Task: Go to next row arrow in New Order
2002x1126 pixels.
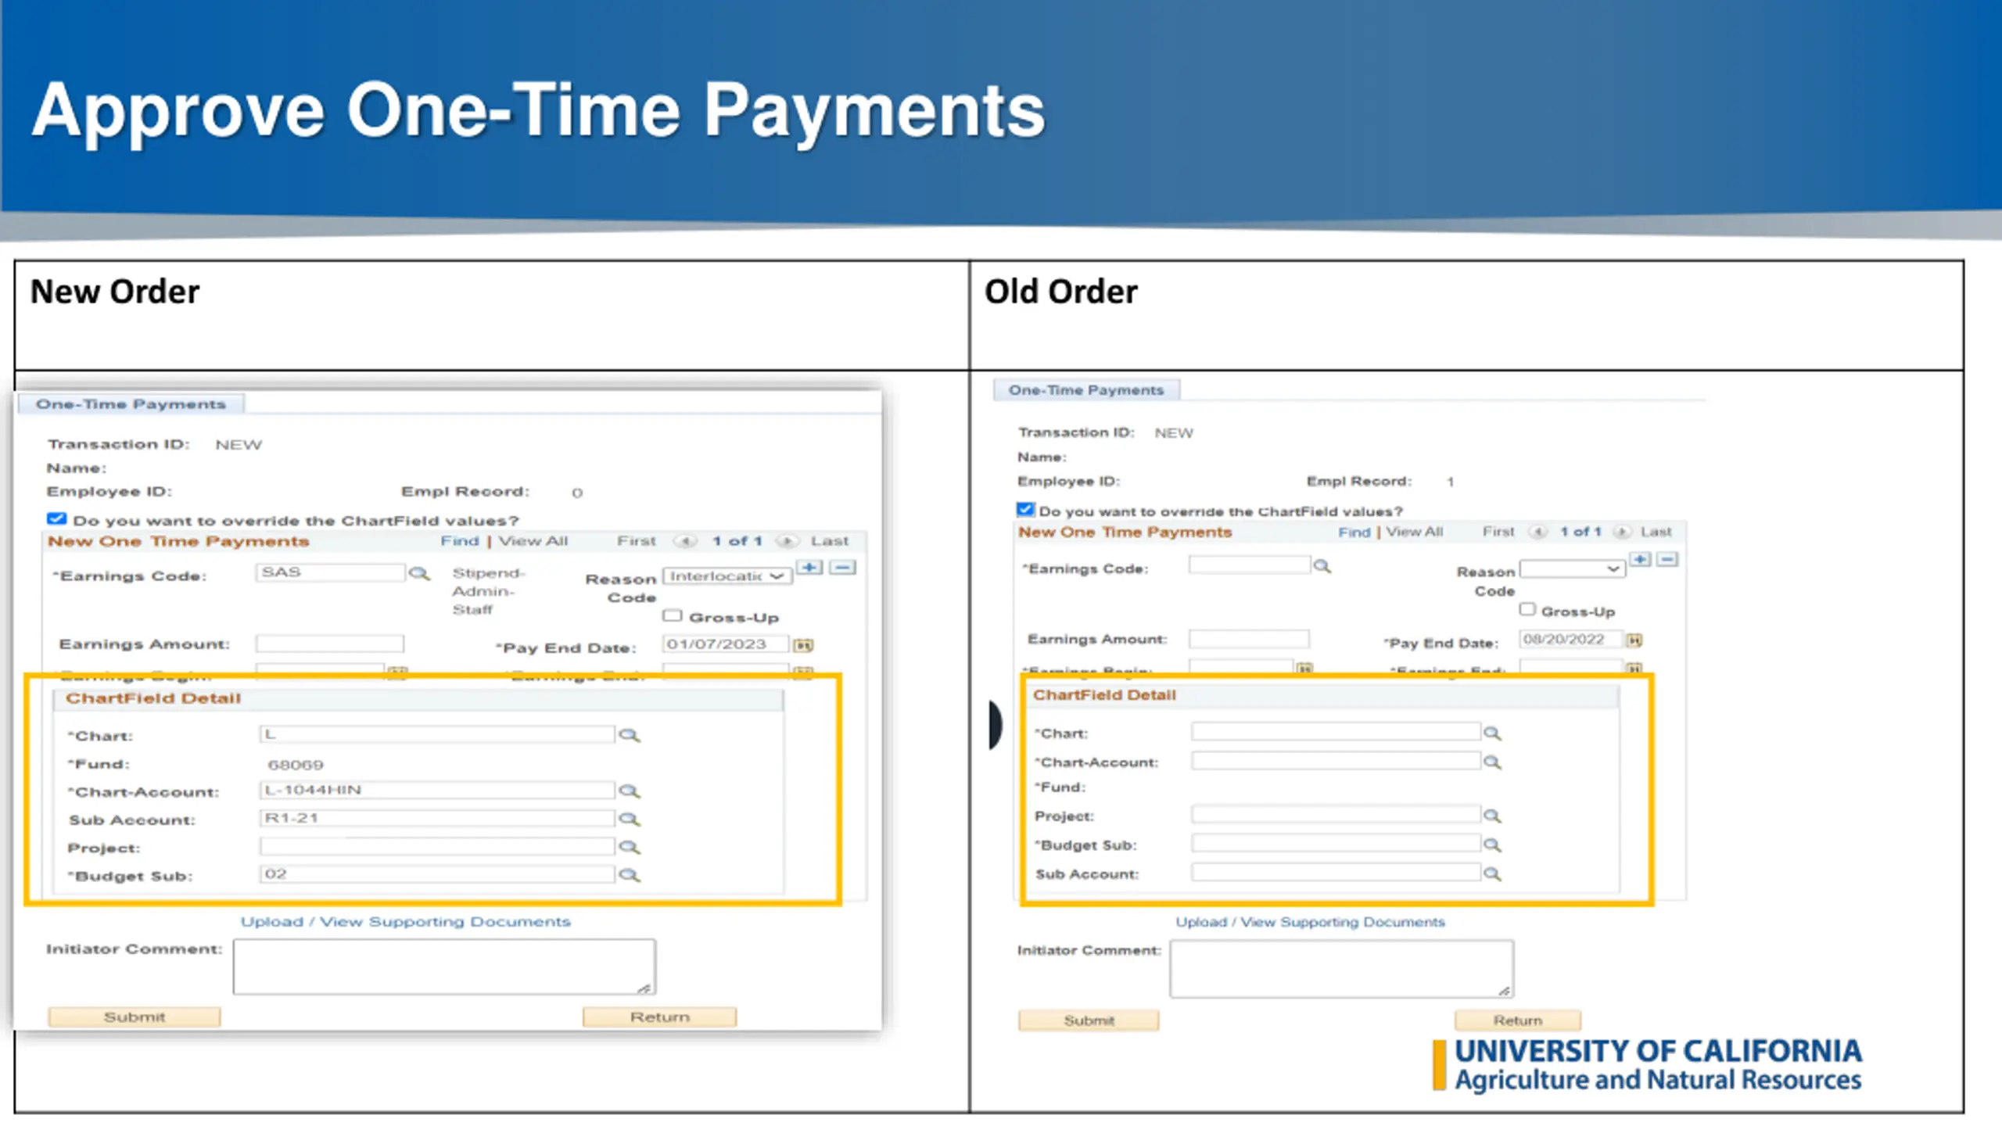Action: pyautogui.click(x=788, y=541)
